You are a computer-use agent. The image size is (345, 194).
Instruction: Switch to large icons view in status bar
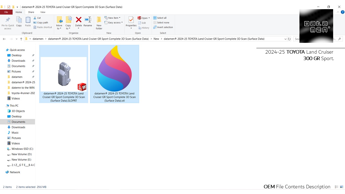[341, 187]
